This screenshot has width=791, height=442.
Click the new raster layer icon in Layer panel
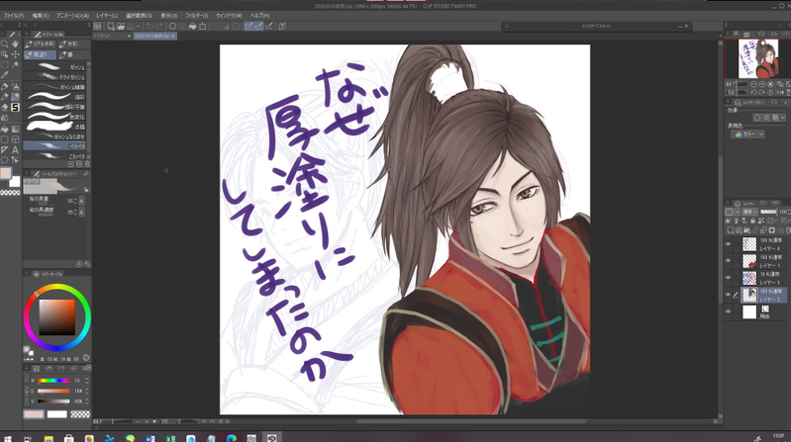731,230
